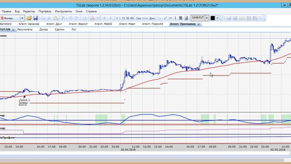Close the FUT:SM chart tab
This screenshot has width=291, height=164.
pyautogui.click(x=13, y=30)
